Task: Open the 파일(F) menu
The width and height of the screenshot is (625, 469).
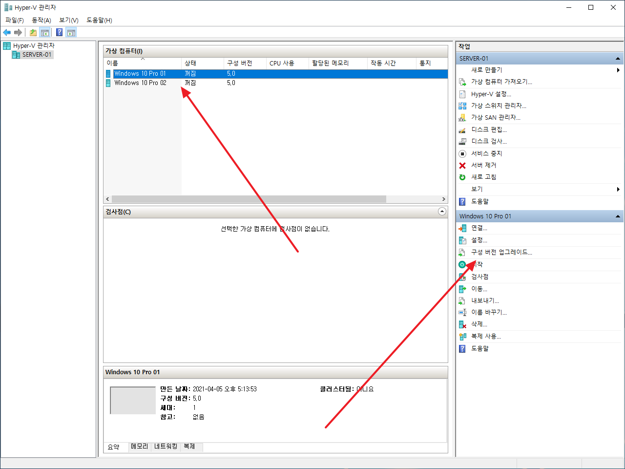Action: tap(15, 20)
